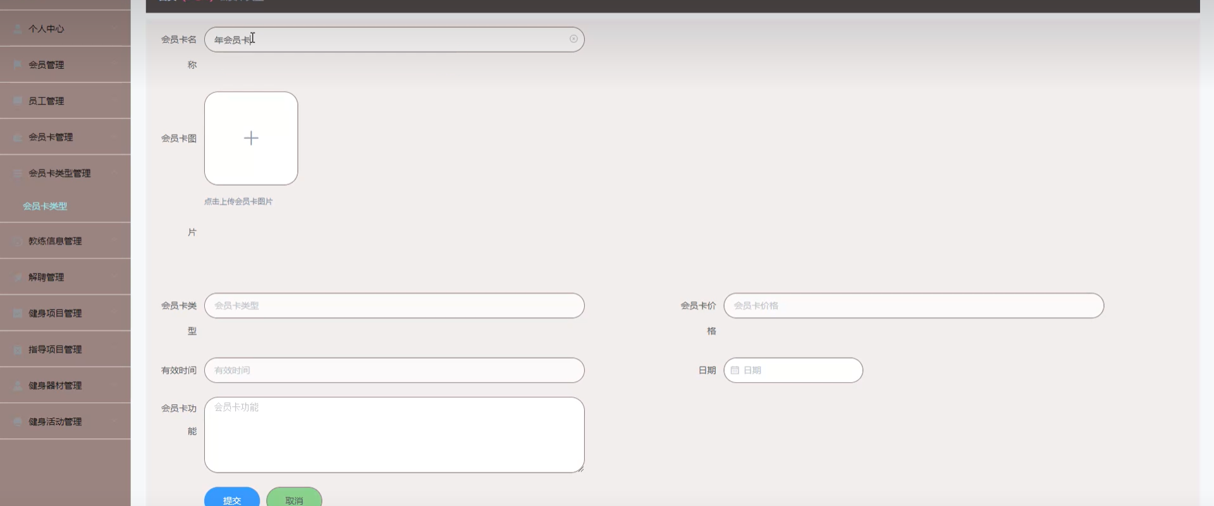Click the 员工管理 sidebar icon
Viewport: 1214px width, 506px height.
(18, 101)
